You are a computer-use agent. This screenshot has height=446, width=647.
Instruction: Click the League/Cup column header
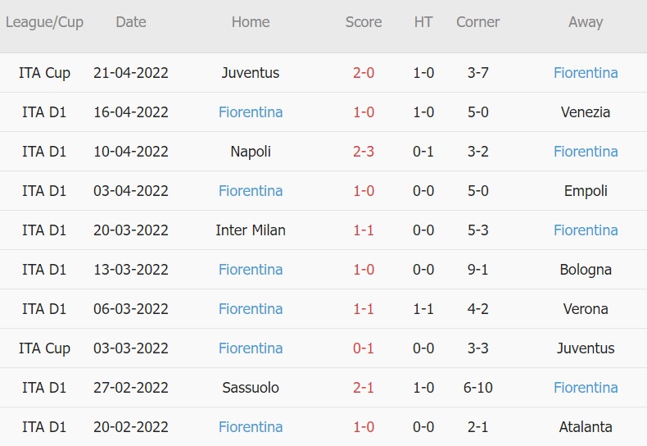click(44, 22)
